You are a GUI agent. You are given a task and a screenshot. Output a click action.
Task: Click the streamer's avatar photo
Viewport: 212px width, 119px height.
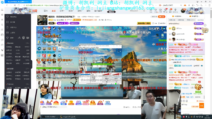click(x=42, y=20)
